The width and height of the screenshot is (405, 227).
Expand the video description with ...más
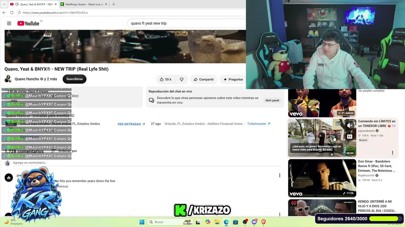13,101
